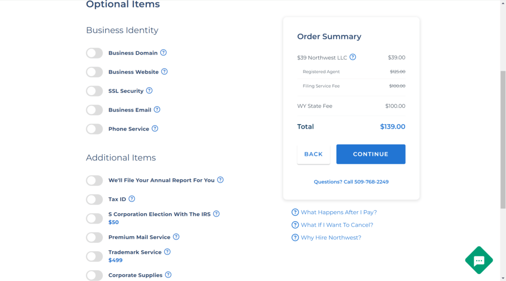The width and height of the screenshot is (506, 281).
Task: Click the CONTINUE button
Action: coord(371,154)
